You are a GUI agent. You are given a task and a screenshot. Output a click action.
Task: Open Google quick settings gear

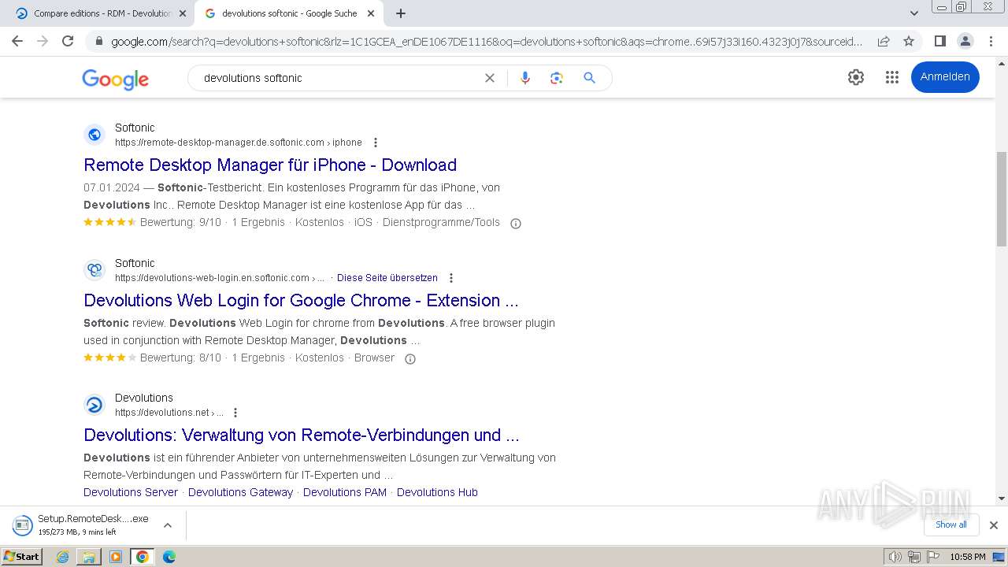(x=856, y=77)
